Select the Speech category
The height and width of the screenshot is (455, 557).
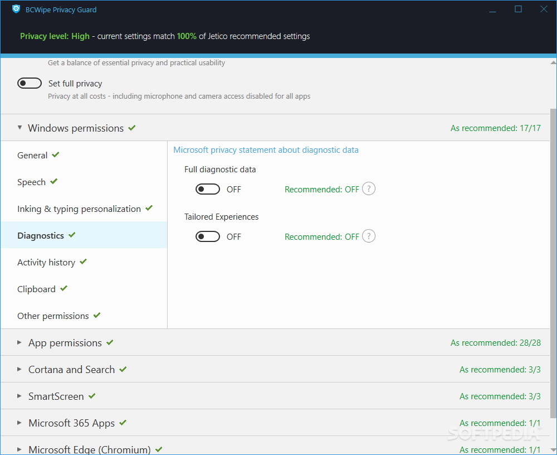[84, 182]
